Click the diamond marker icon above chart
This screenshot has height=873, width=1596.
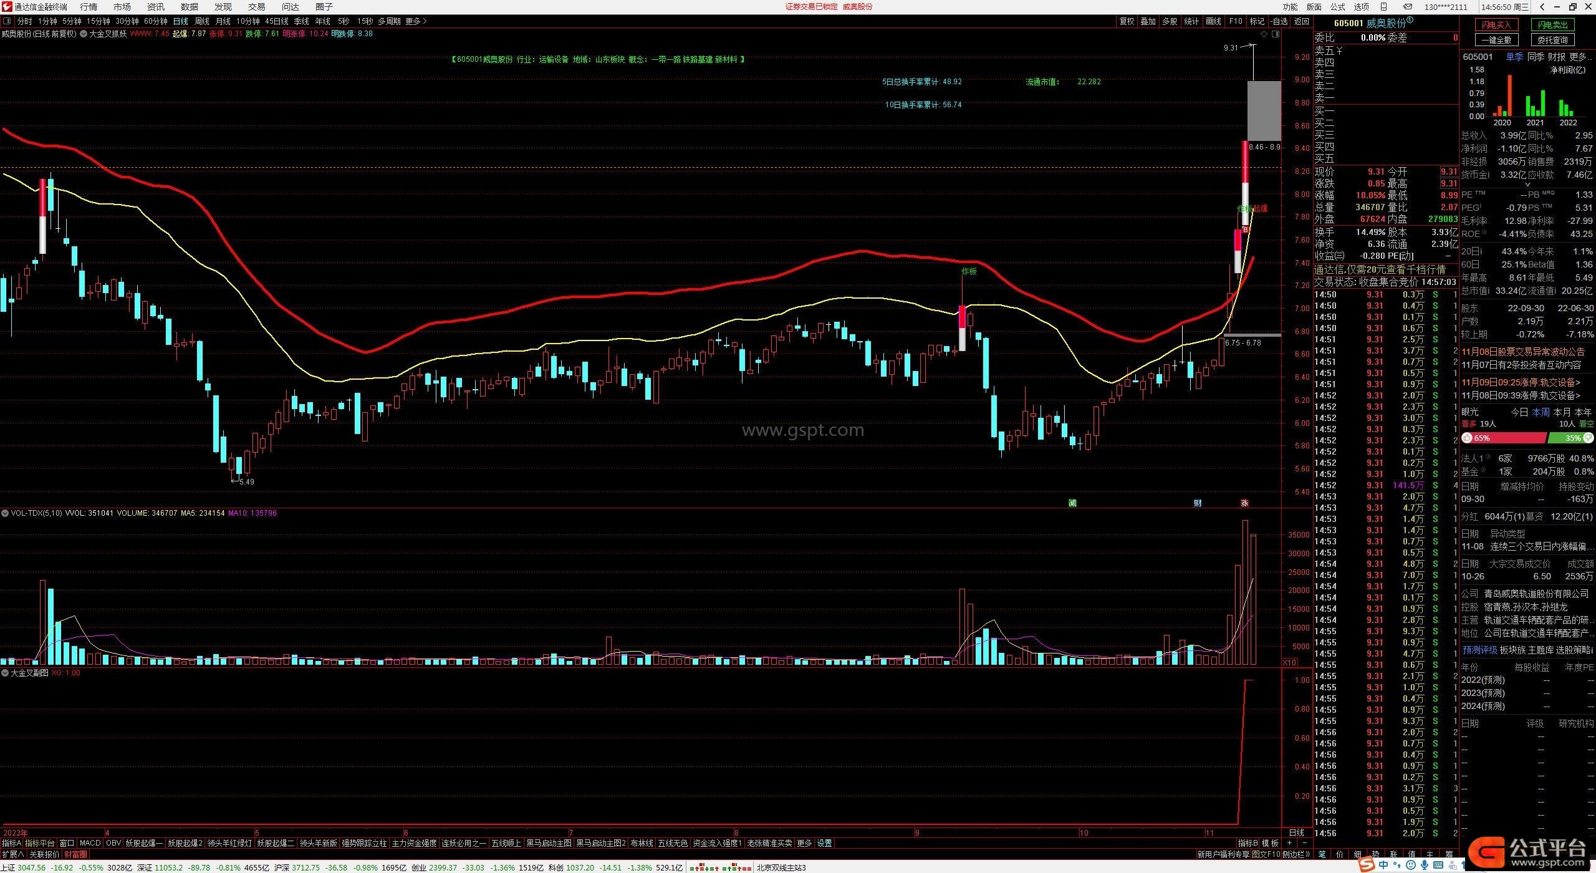[x=1264, y=34]
